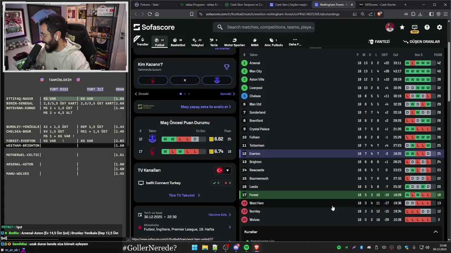451x253 pixels.
Task: Open the user profile avatar
Action: coord(390,27)
